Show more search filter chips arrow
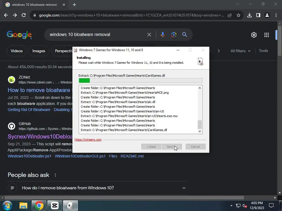This screenshot has height=211, width=282. coord(218,51)
